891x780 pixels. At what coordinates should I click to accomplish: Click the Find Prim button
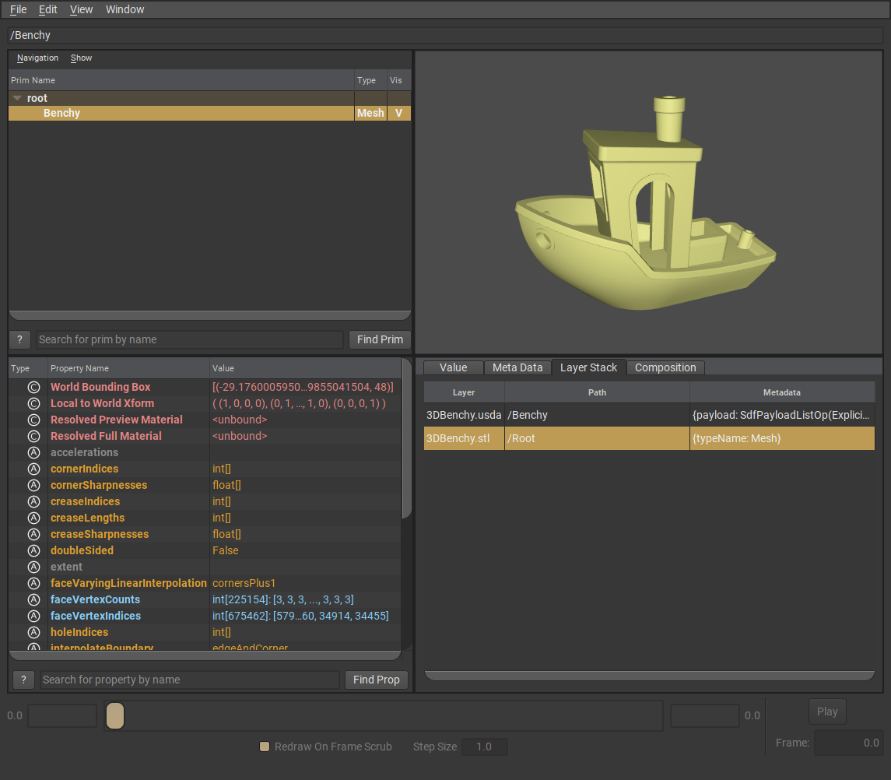(x=381, y=340)
